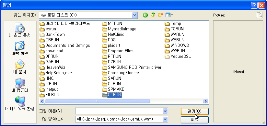267x126 pixels.
Task: Expand the 파일 이름 dropdown arrow
Action: coord(165,111)
